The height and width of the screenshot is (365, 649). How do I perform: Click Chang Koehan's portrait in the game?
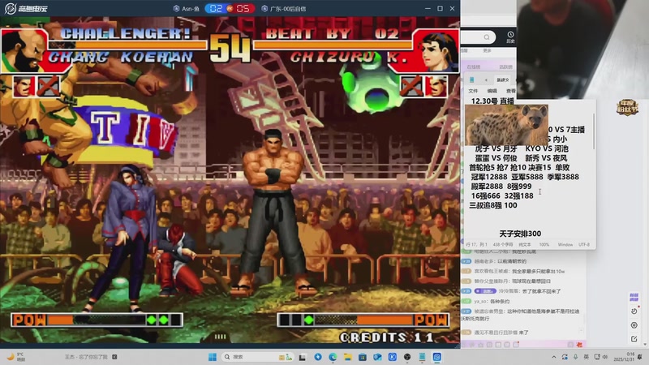[24, 51]
